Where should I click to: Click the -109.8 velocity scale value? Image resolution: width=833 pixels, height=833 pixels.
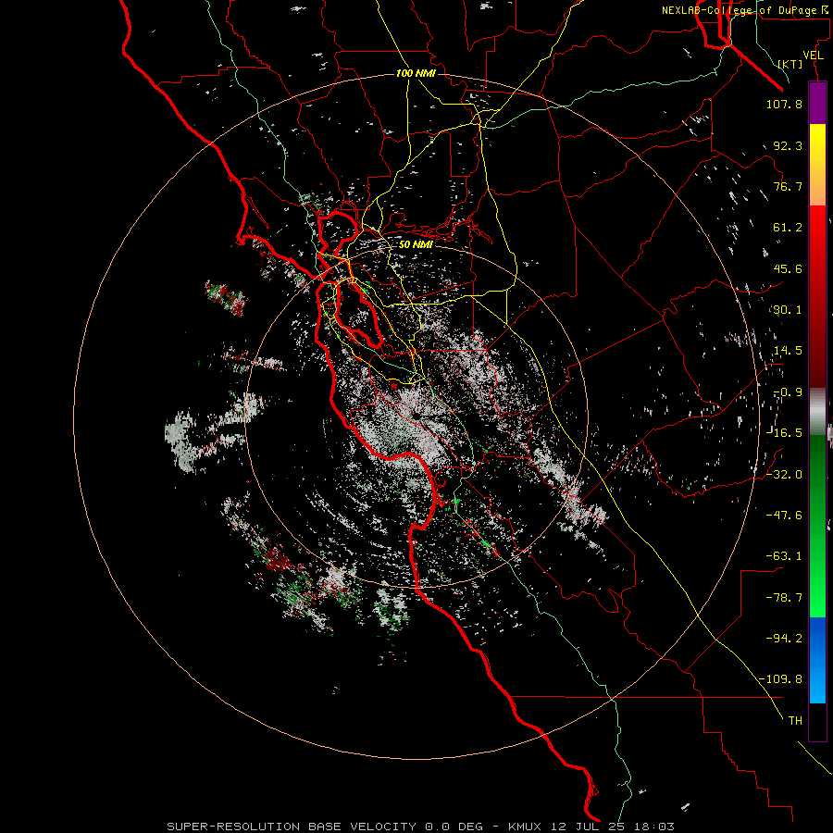780,679
